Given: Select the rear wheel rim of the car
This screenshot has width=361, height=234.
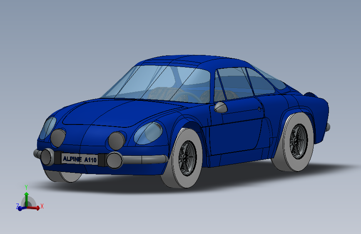Looking at the screenshot, I should (299, 142).
